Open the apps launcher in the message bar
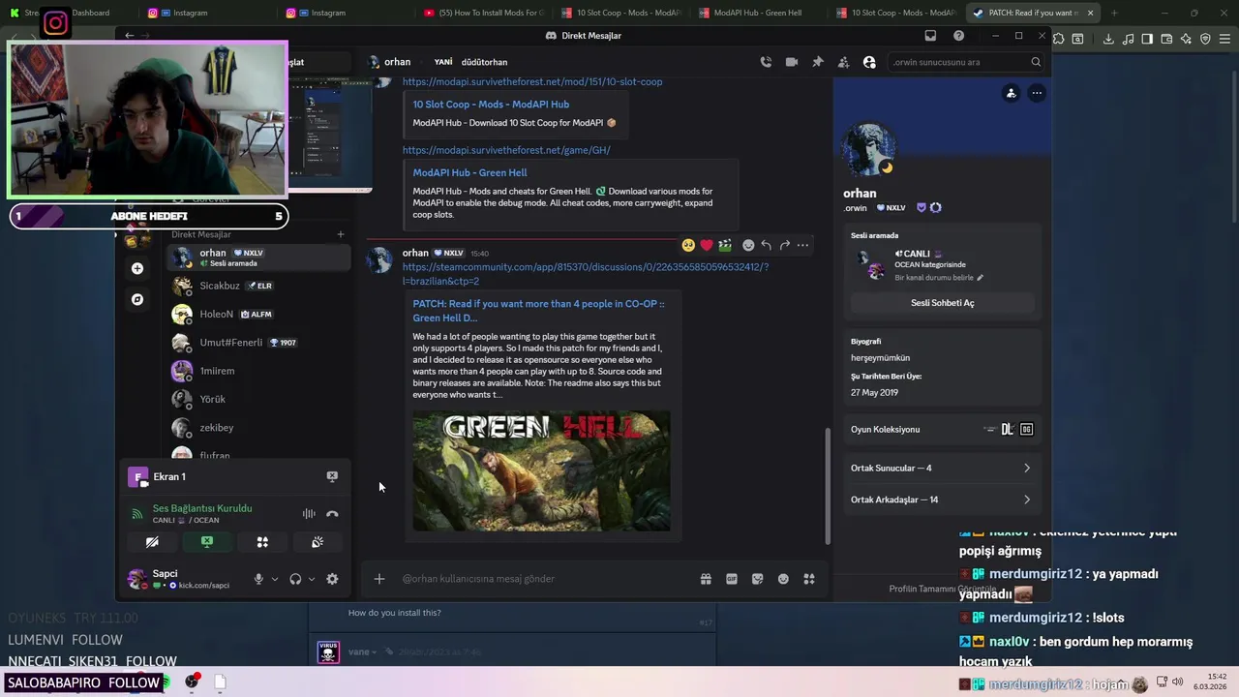Screen dimensions: 1239x697 [809, 579]
